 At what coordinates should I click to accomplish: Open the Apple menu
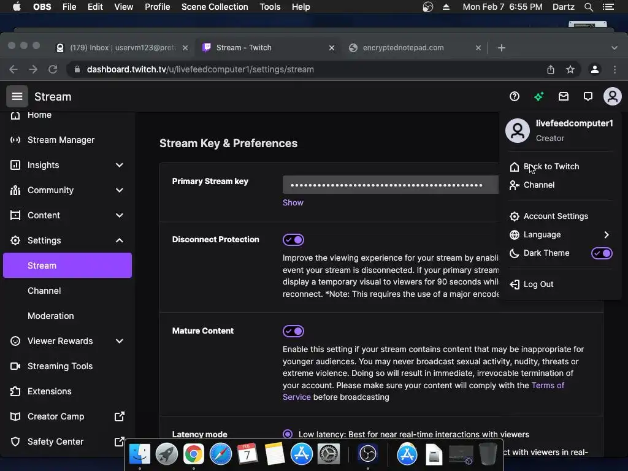click(17, 7)
